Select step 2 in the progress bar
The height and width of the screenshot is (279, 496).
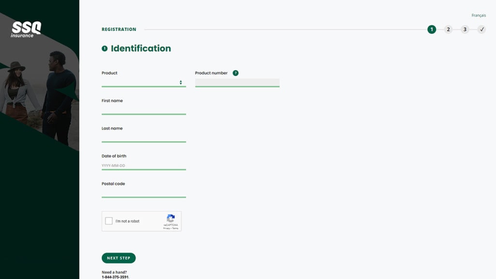coord(448,29)
